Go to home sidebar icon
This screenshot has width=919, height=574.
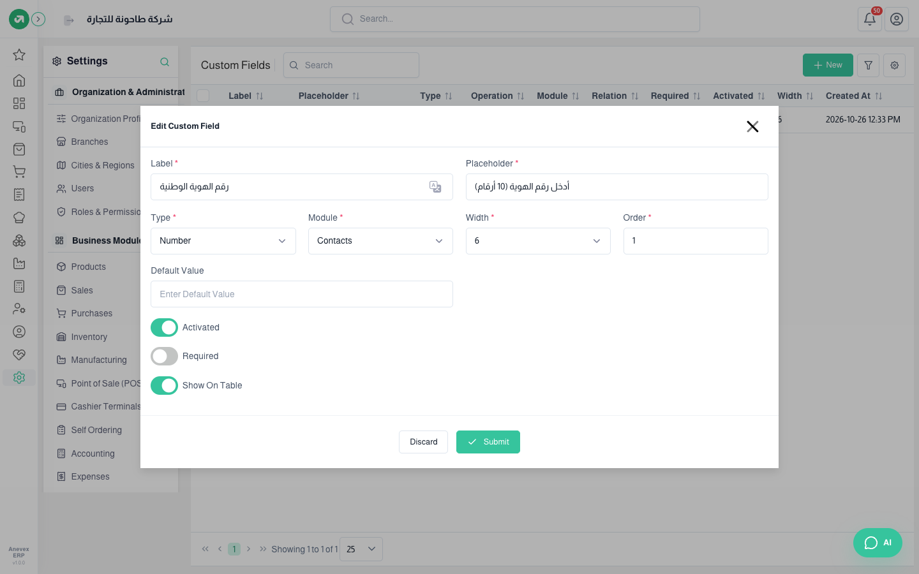pyautogui.click(x=19, y=80)
